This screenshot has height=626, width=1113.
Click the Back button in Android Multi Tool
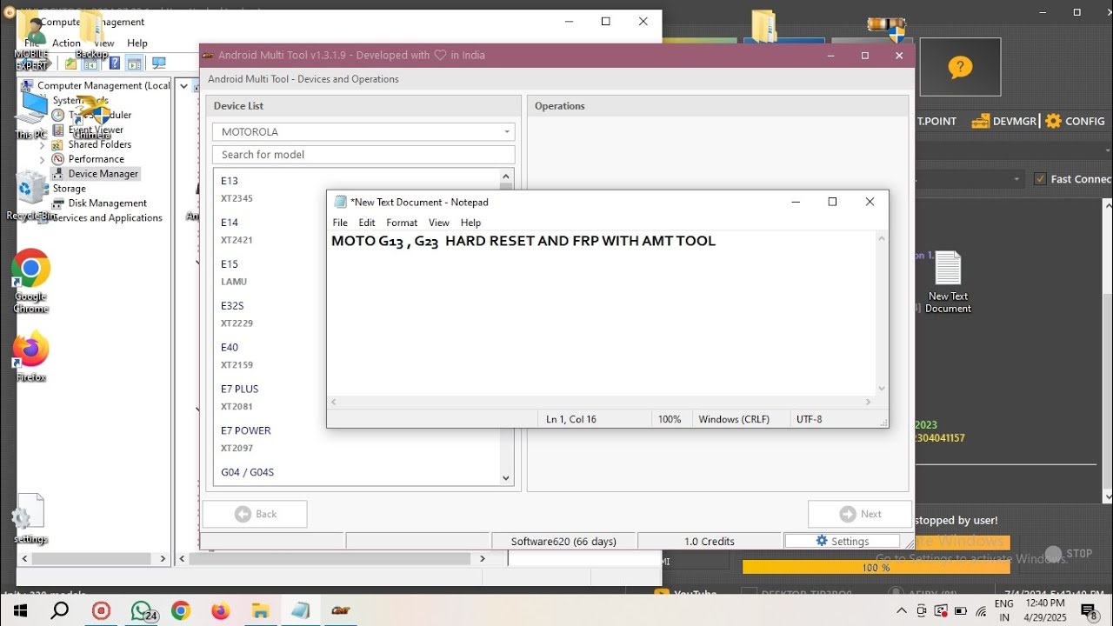(255, 514)
